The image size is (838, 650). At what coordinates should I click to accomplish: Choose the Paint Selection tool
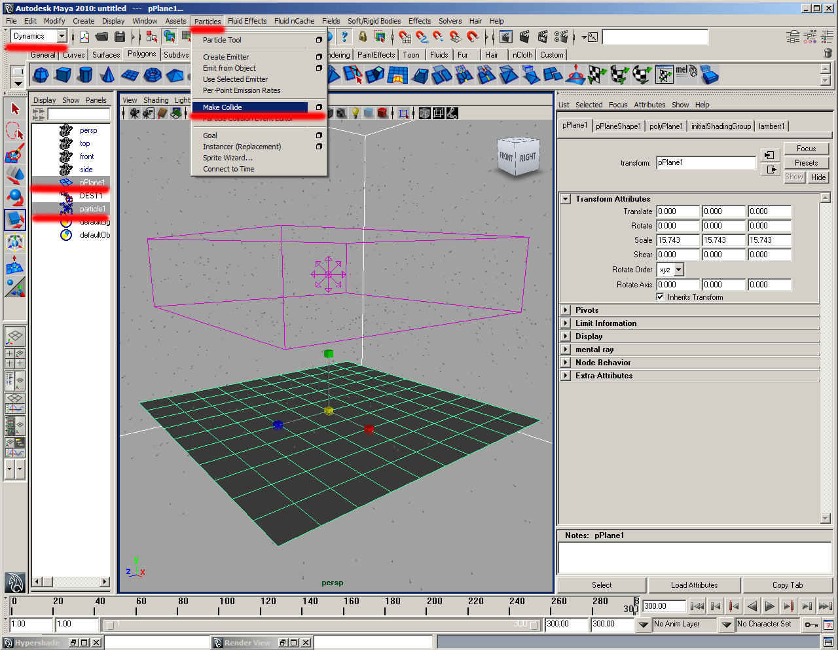pyautogui.click(x=14, y=154)
